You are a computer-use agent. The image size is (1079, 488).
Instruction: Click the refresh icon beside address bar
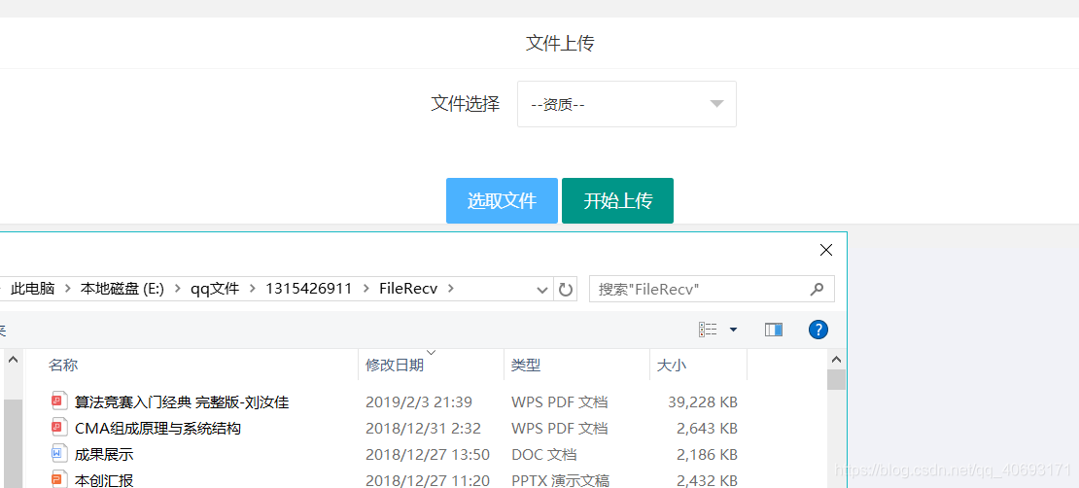click(x=566, y=290)
